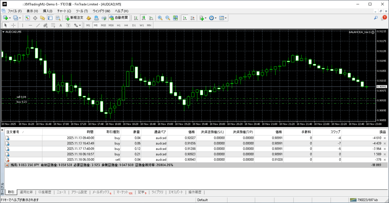Click the notification bell with red badge

(x=384, y=18)
